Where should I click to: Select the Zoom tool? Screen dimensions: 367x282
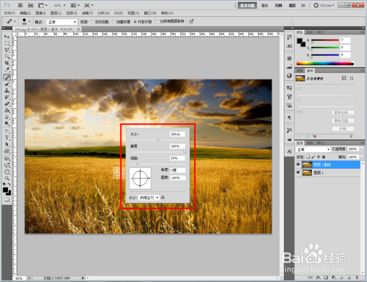click(7, 178)
